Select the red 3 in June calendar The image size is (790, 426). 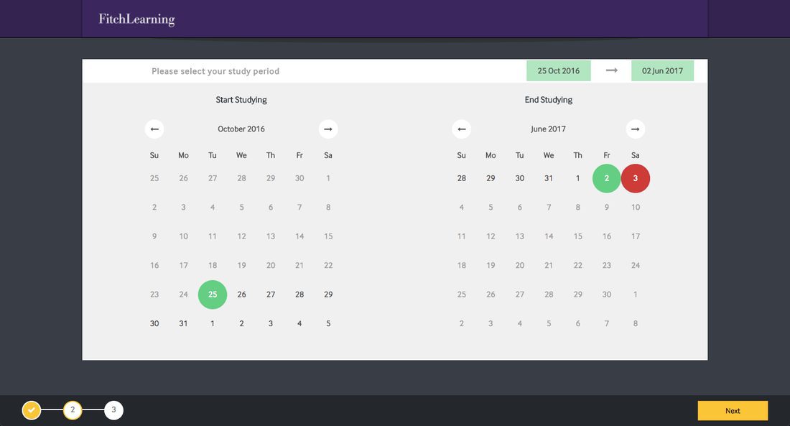click(x=636, y=178)
